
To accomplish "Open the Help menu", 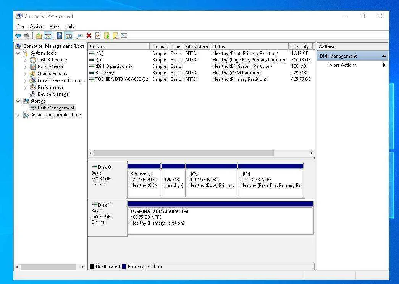I will click(x=70, y=26).
